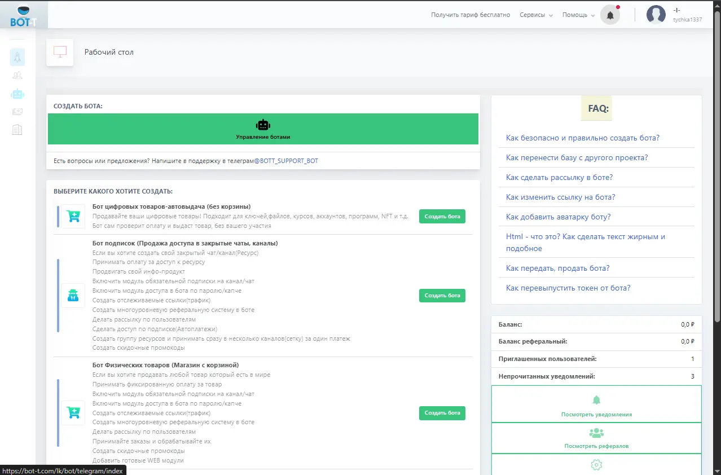Screen dimensions: 721x475
Task: Click the Непрочитанных уведомлений: row
Action: point(596,376)
